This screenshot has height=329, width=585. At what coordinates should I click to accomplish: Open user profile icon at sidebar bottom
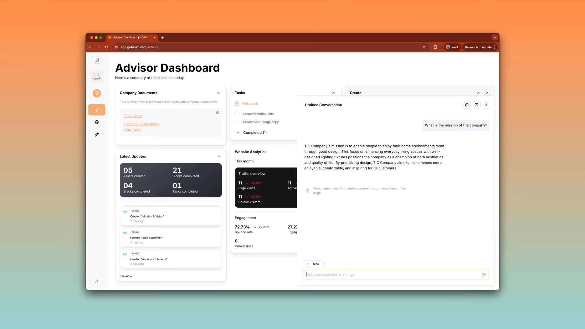pos(97,281)
